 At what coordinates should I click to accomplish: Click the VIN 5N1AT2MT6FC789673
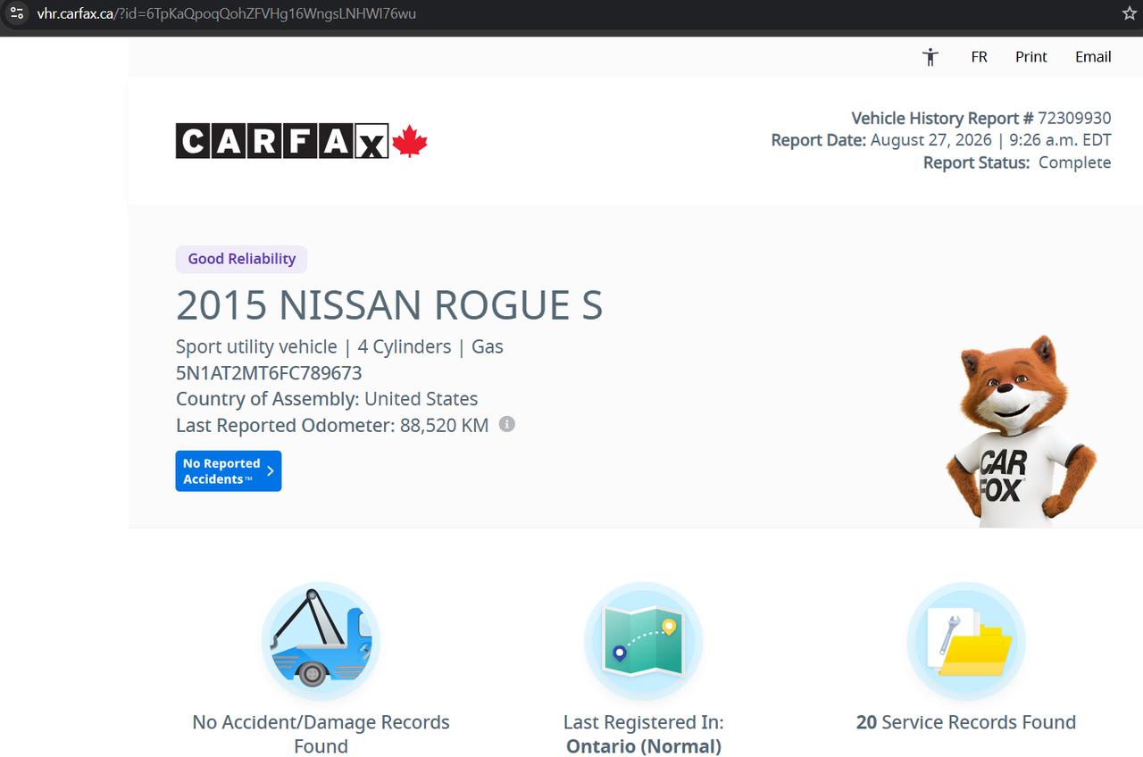pyautogui.click(x=269, y=373)
